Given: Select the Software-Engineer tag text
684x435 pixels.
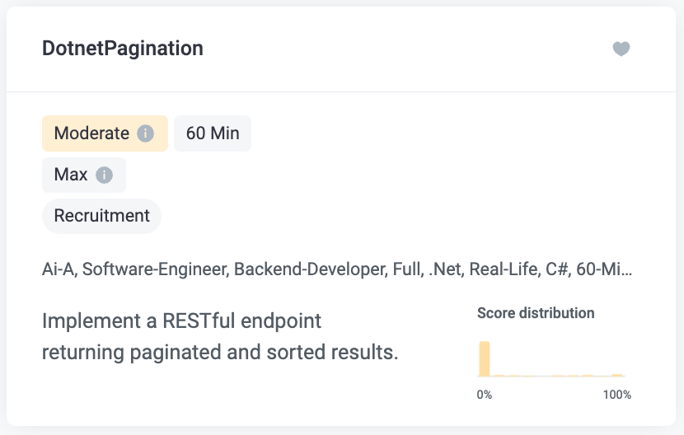Looking at the screenshot, I should (154, 269).
